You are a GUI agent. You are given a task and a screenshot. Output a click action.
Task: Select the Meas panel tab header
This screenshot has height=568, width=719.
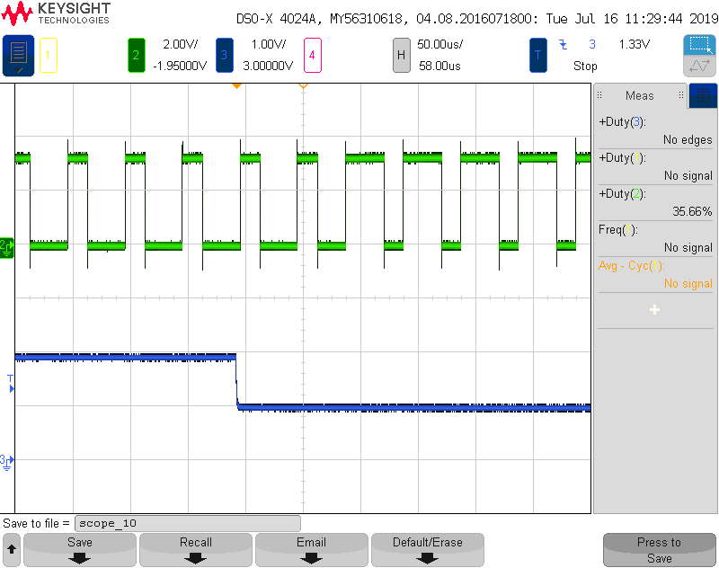coord(640,95)
